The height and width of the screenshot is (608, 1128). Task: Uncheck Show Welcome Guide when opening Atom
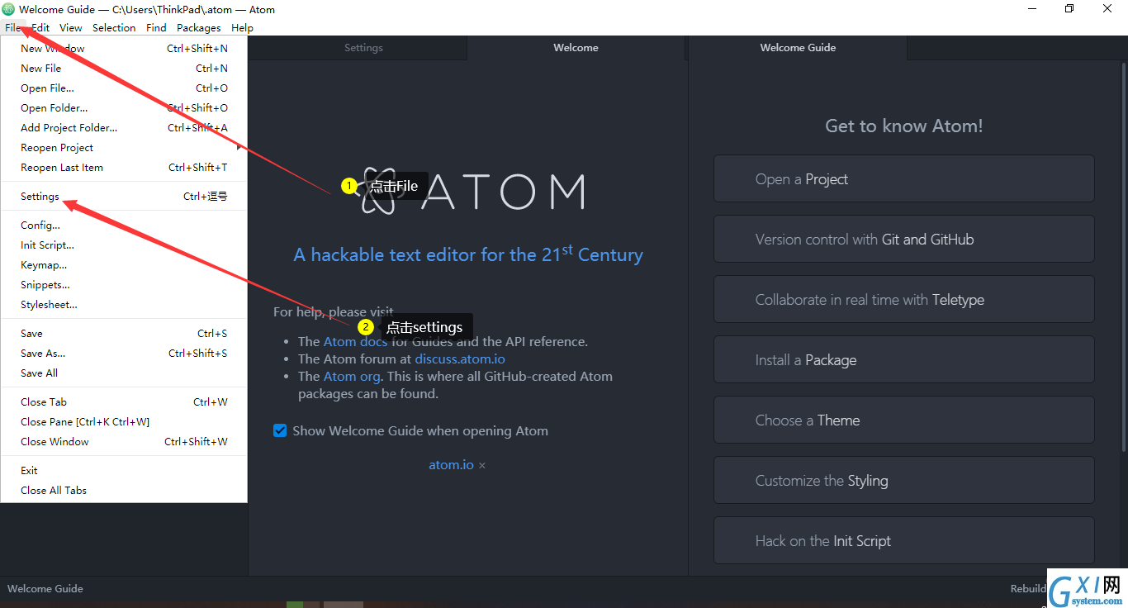(280, 430)
